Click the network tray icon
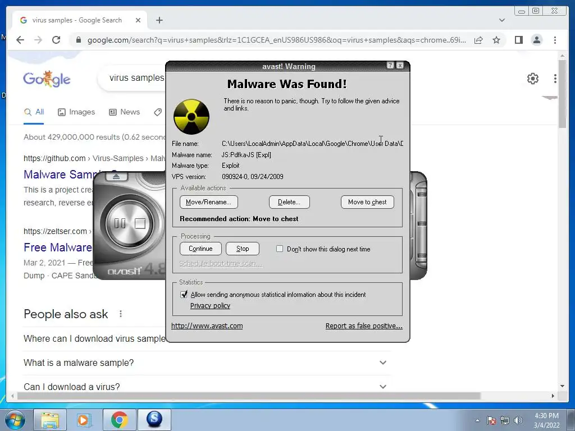The image size is (575, 431). [x=505, y=420]
